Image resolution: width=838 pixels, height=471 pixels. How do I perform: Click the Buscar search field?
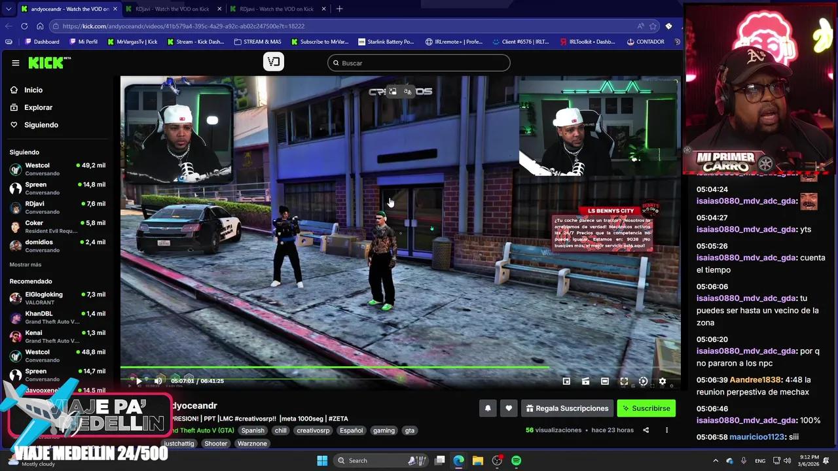419,63
